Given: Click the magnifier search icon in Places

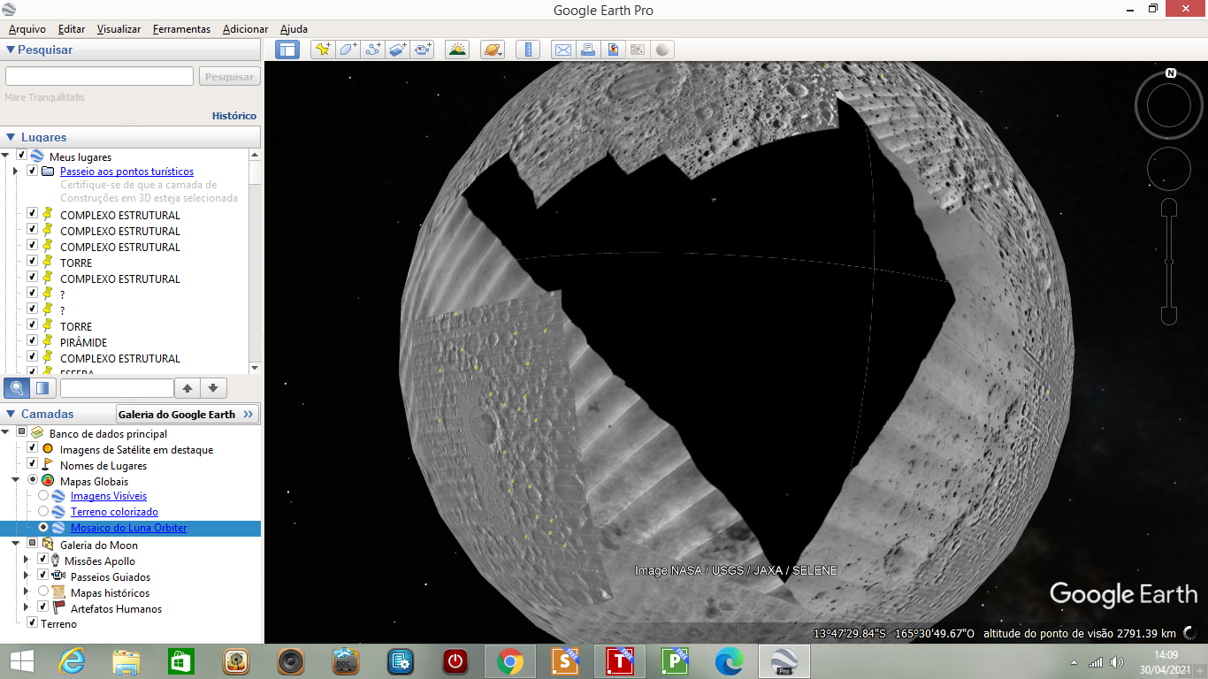Looking at the screenshot, I should pyautogui.click(x=17, y=387).
